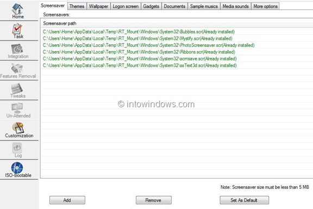Switch to the Gadgets tab
Viewport: 313px width, 209px height.
coord(151,7)
